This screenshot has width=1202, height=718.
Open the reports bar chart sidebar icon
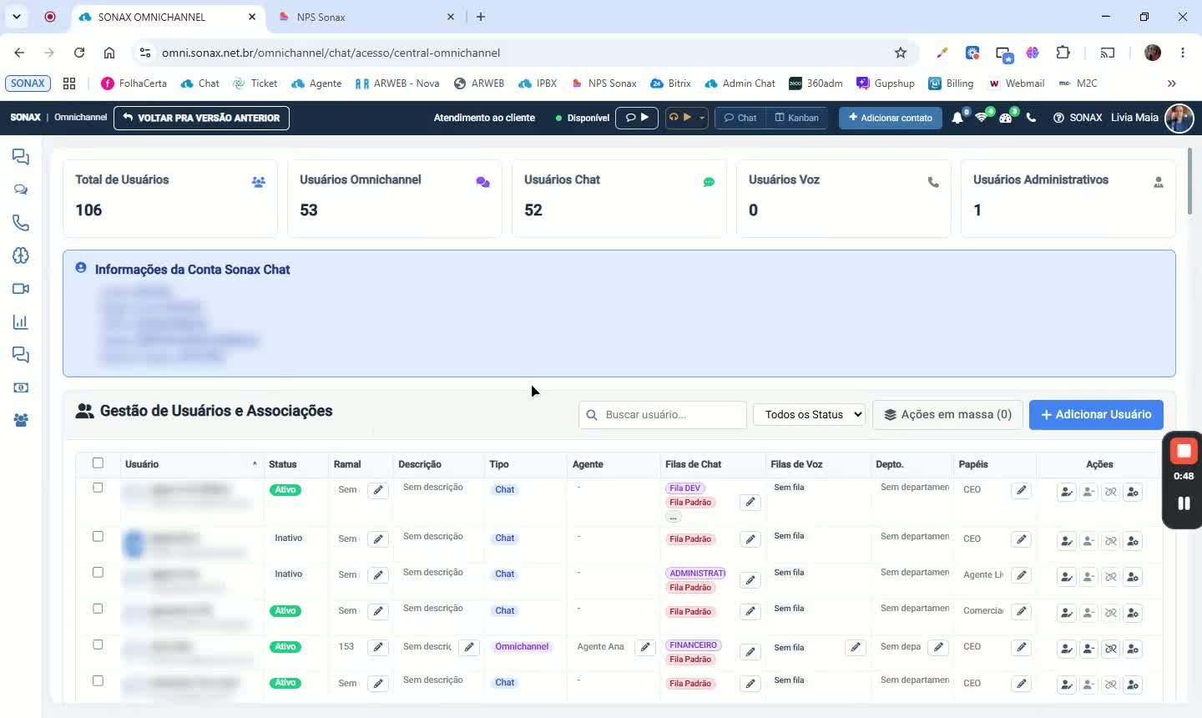(x=21, y=322)
